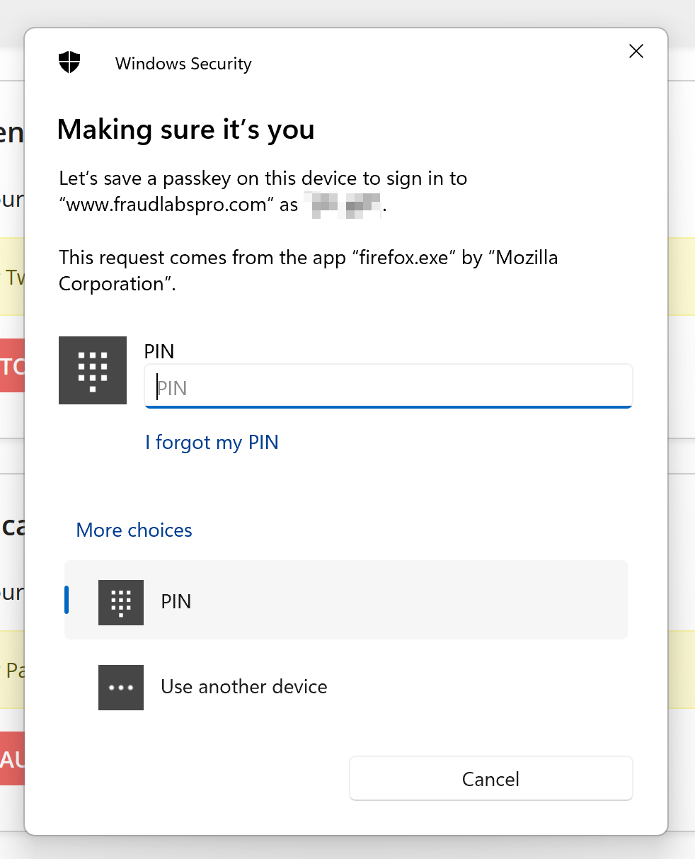This screenshot has height=859, width=695.
Task: Click the red TC button behind dialog
Action: pyautogui.click(x=13, y=365)
